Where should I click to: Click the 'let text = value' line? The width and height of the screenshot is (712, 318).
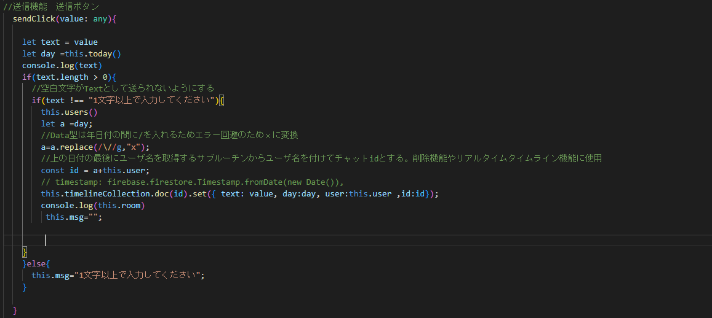[60, 42]
